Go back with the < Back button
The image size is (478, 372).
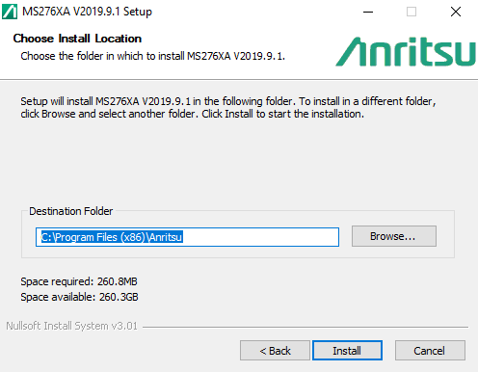(275, 350)
